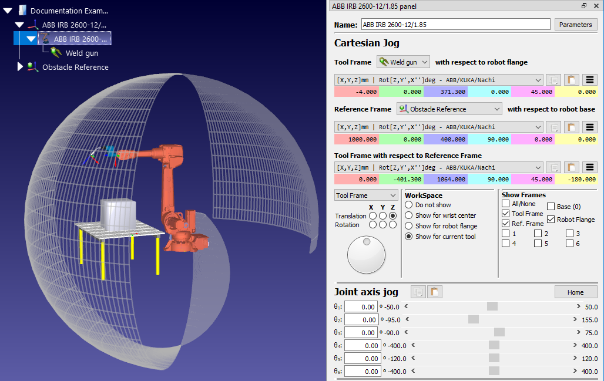Paste joint values in Joint axis jog
Screen dimensions: 604x381
435,292
